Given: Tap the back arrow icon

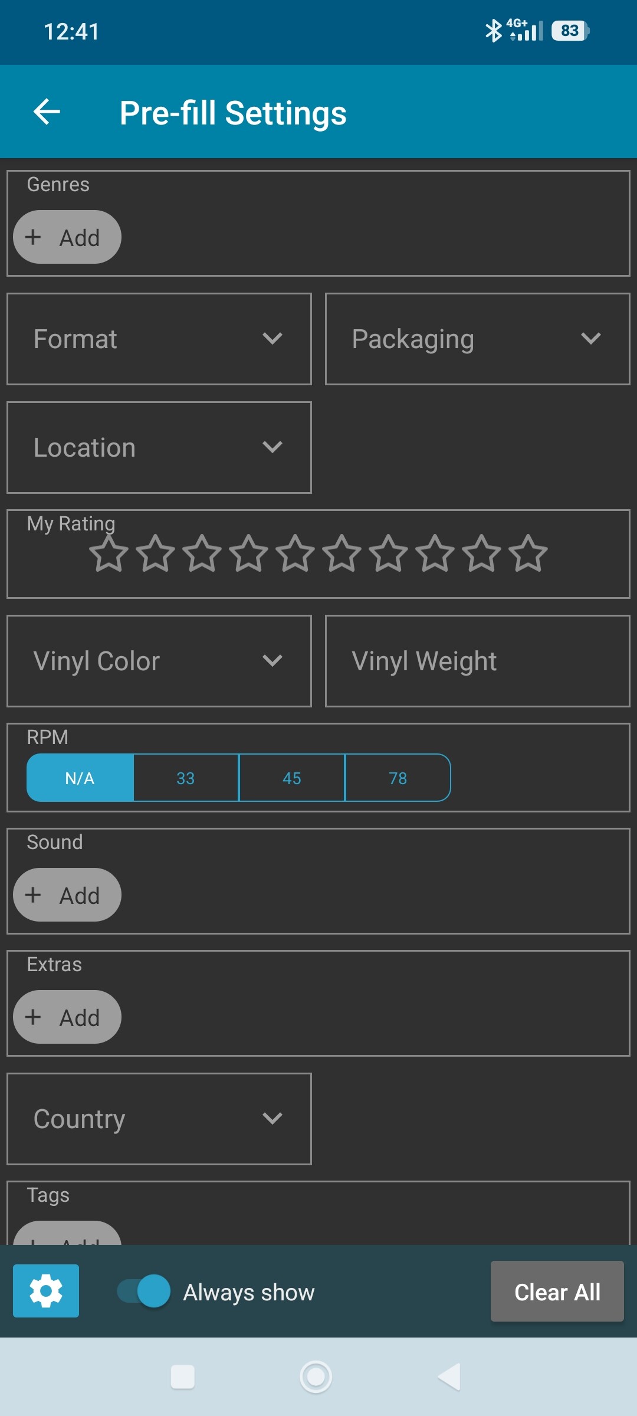Looking at the screenshot, I should [47, 112].
